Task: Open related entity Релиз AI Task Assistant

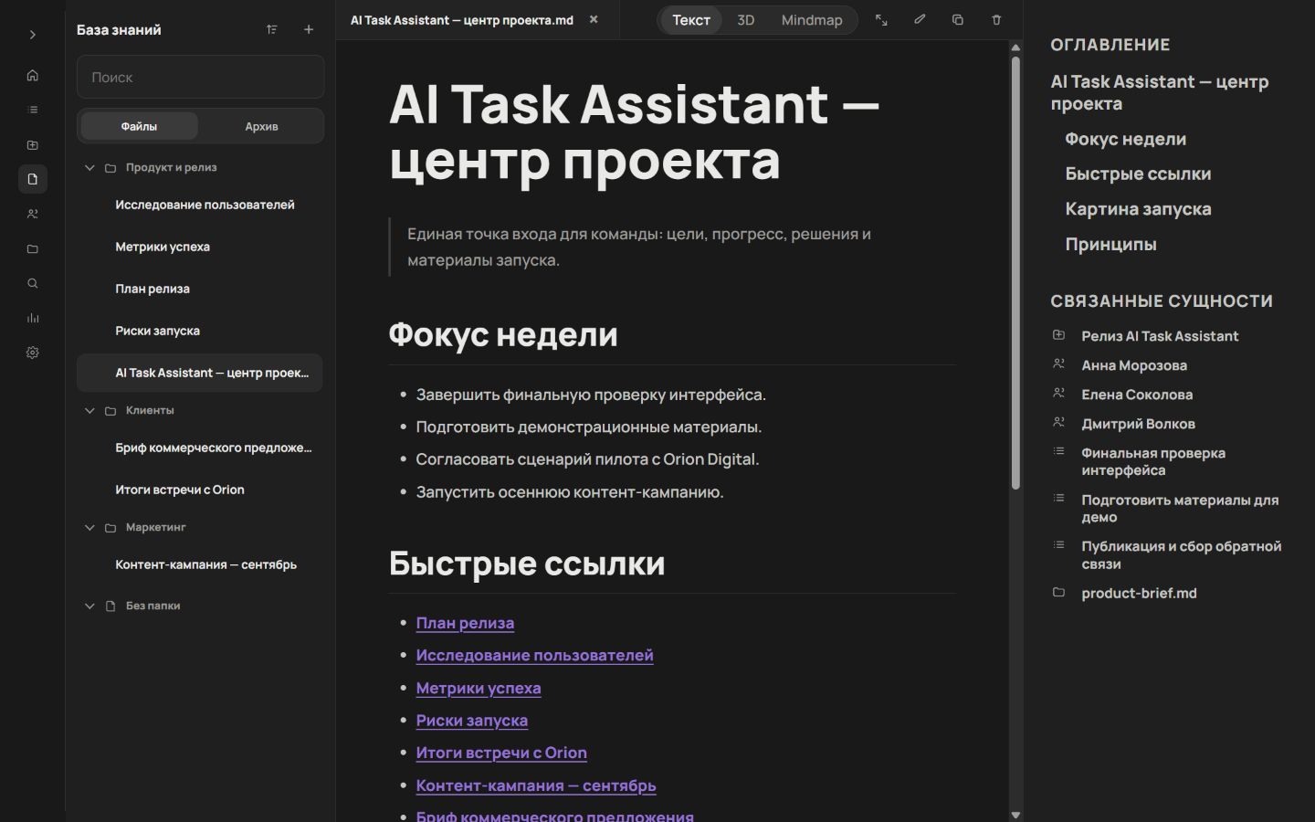Action: [x=1160, y=336]
